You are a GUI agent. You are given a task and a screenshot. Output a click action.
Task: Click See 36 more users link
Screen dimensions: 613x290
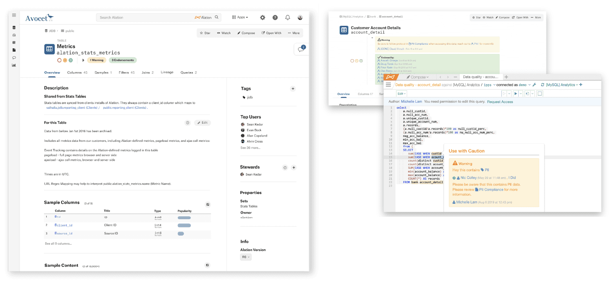coord(250,148)
